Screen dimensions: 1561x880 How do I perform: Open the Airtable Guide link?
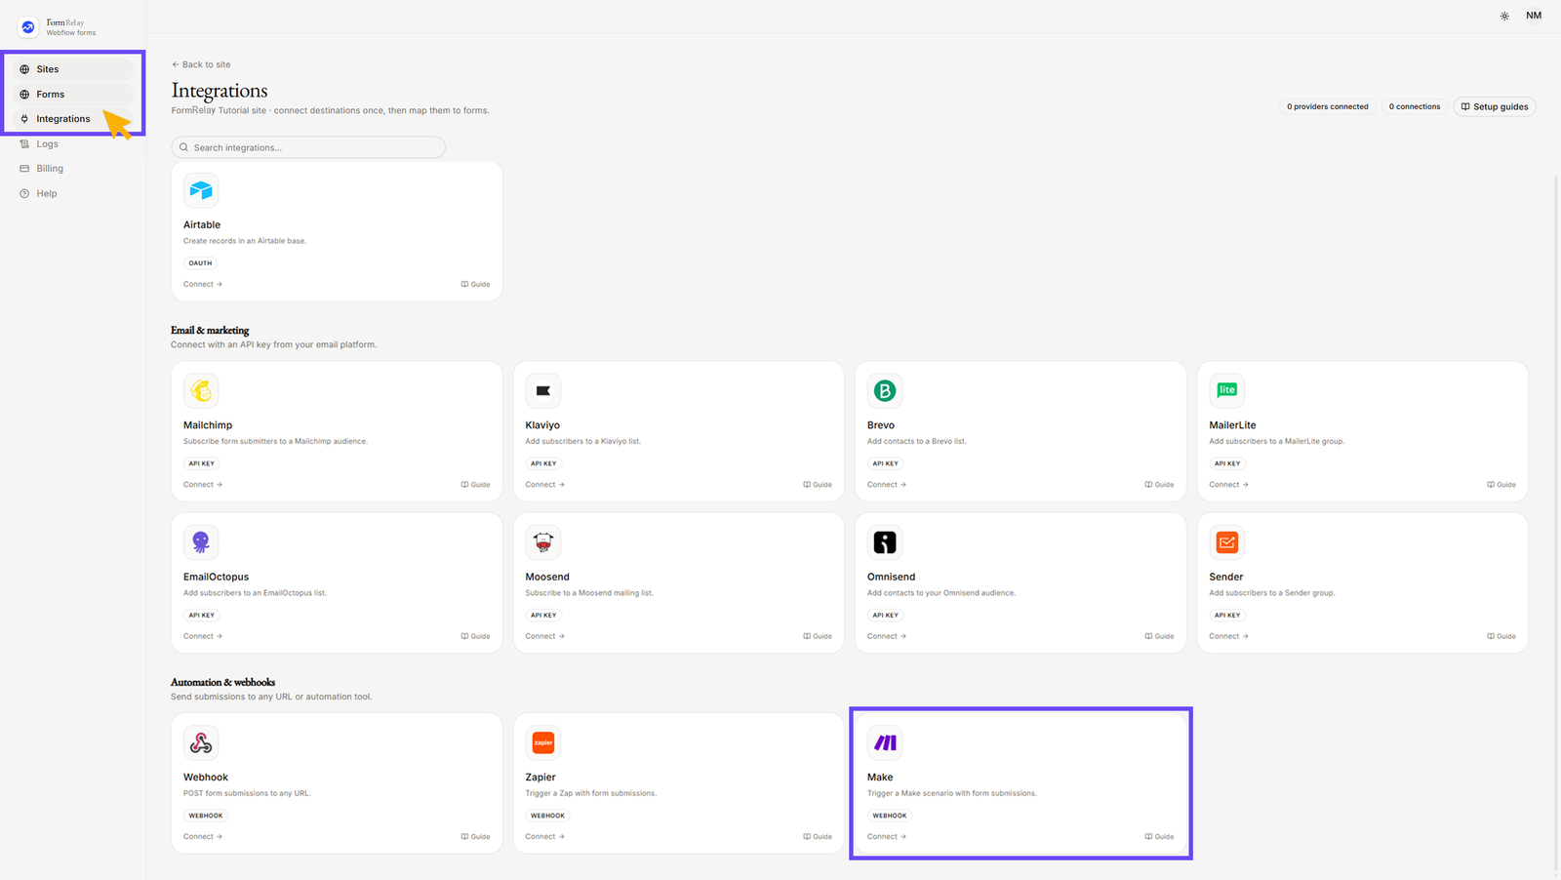(475, 284)
